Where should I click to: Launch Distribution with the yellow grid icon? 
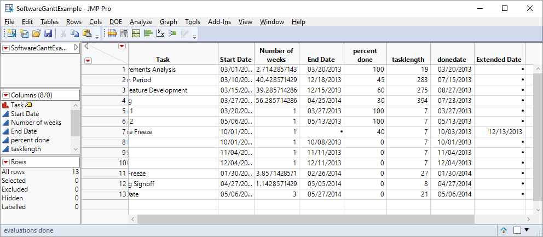(136, 33)
